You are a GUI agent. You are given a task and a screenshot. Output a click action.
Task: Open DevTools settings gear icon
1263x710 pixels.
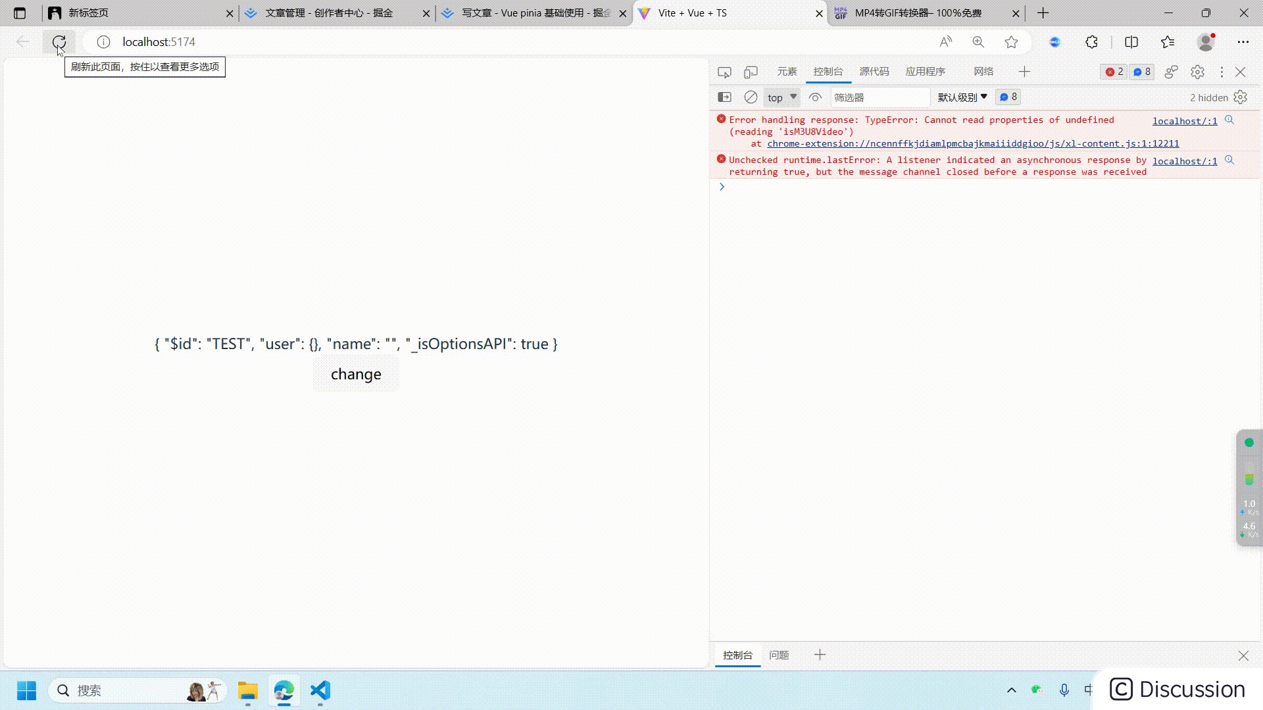[1197, 72]
